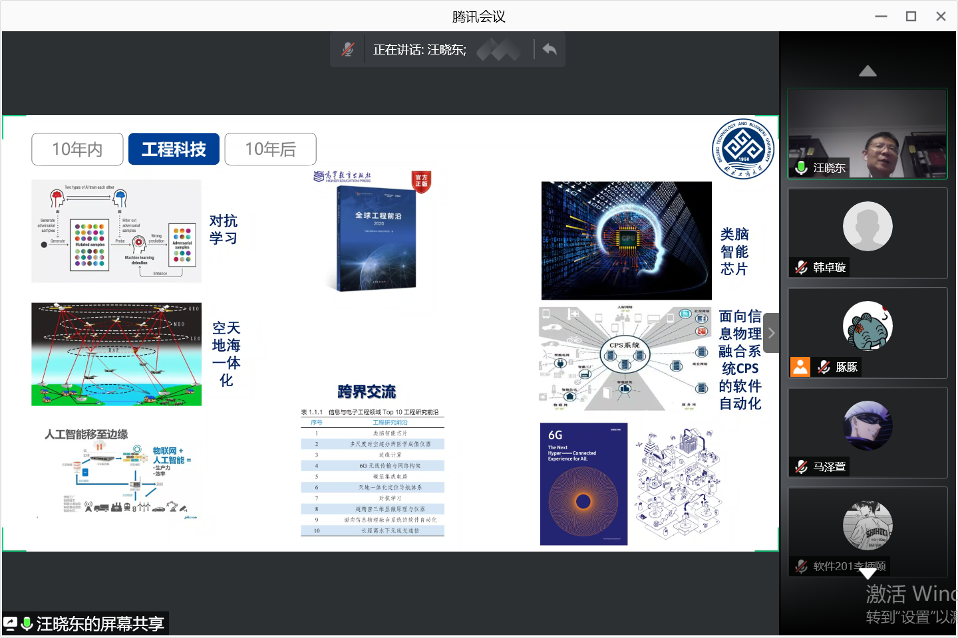Click 豚豚's muted microphone icon

[x=824, y=367]
